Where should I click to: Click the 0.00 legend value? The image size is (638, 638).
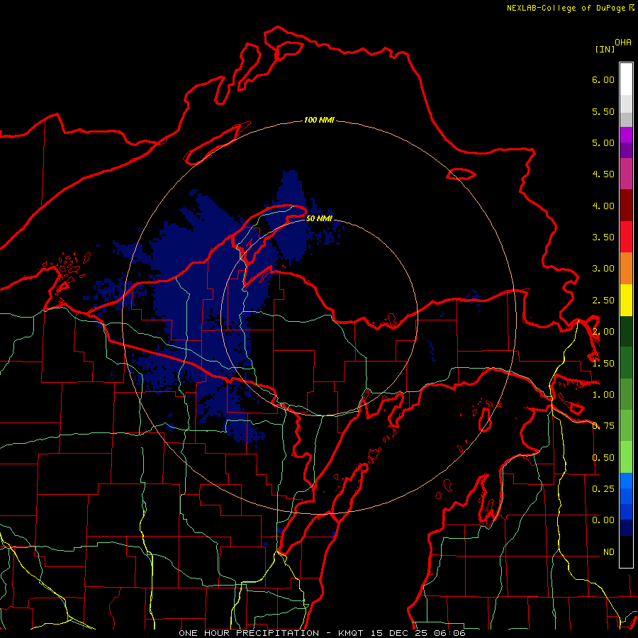[603, 520]
